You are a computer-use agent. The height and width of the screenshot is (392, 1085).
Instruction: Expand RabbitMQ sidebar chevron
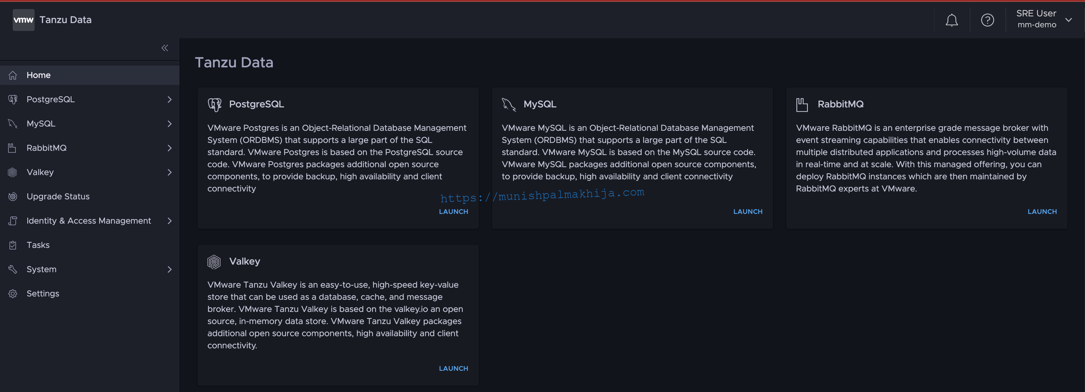click(169, 148)
